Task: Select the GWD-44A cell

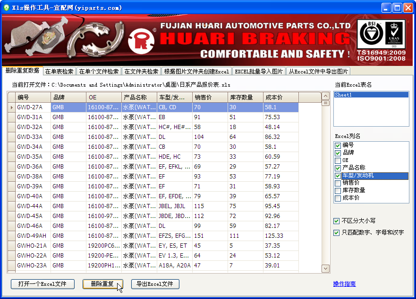Action: click(33, 206)
